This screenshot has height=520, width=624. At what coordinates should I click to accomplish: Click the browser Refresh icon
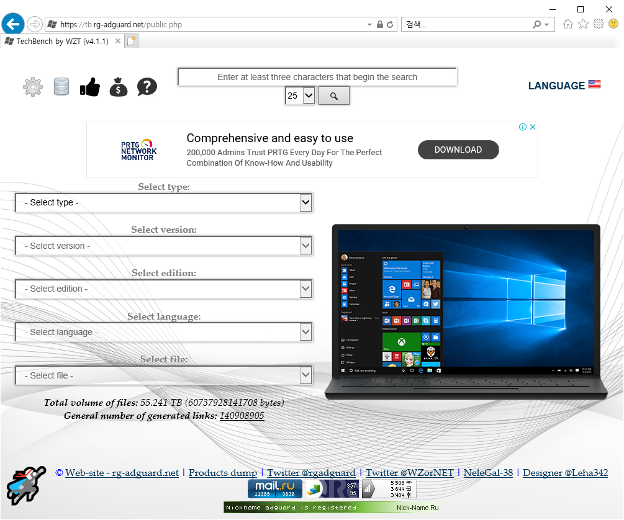pyautogui.click(x=390, y=24)
